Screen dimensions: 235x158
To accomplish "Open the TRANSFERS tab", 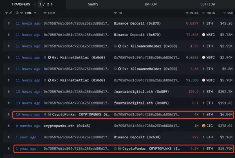I will 21,4.
